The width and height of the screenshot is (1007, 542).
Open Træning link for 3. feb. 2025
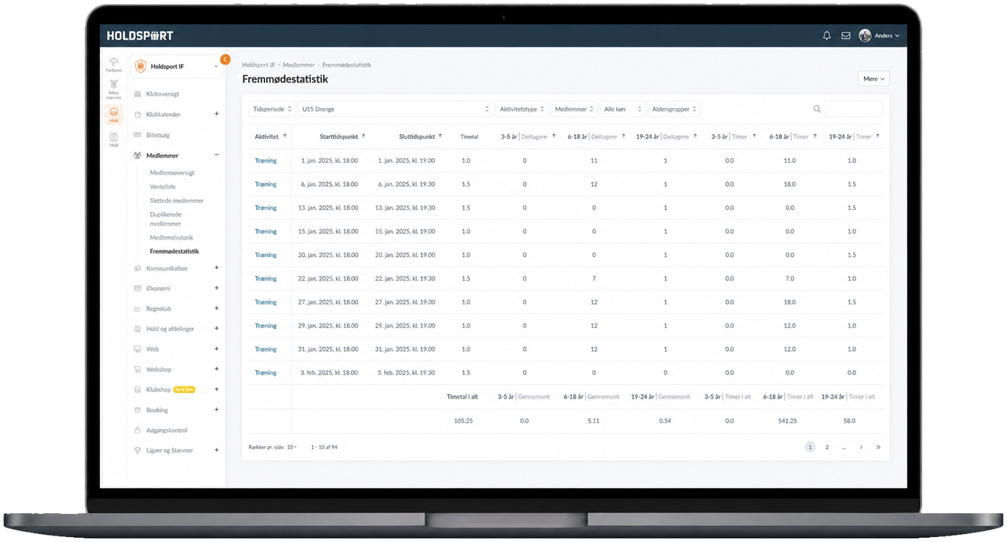[265, 373]
